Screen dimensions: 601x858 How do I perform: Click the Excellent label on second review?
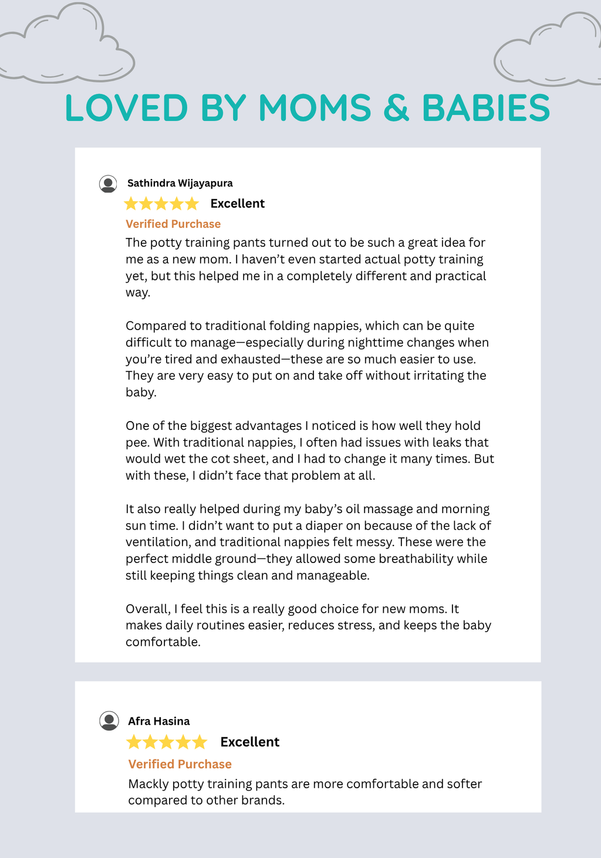pos(250,742)
